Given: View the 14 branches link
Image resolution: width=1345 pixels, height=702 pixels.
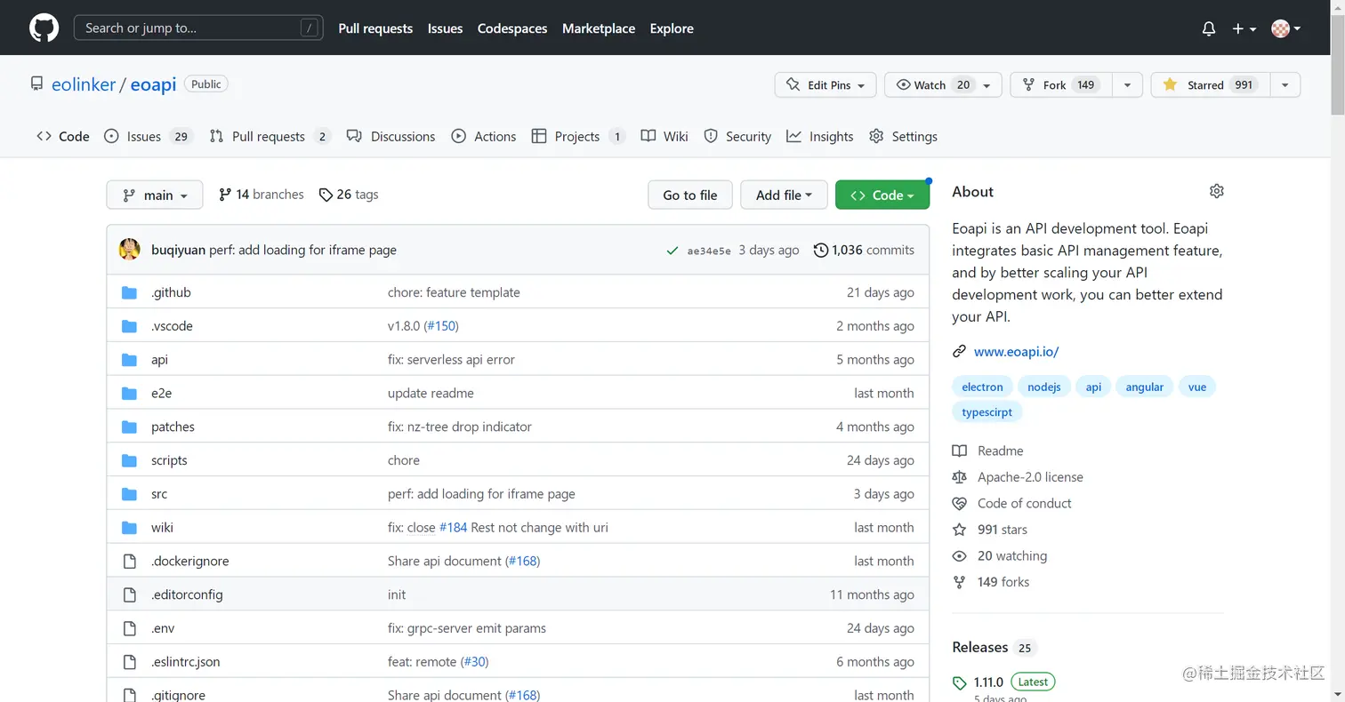Looking at the screenshot, I should (x=262, y=195).
